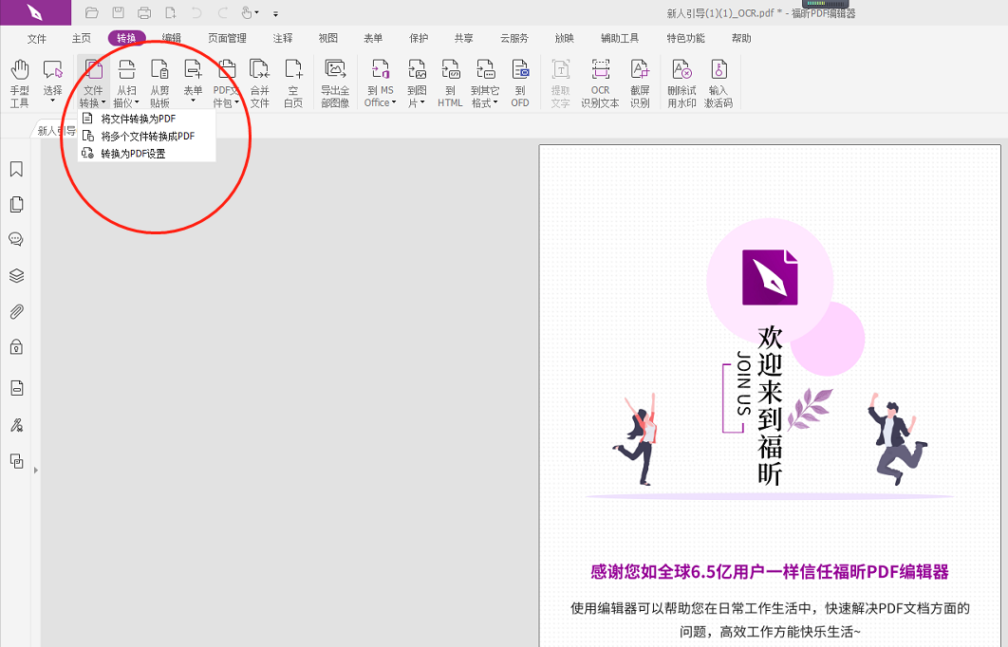1008x647 pixels.
Task: Click the 从剪贴板 (From Clipboard) tool
Action: pyautogui.click(x=159, y=80)
